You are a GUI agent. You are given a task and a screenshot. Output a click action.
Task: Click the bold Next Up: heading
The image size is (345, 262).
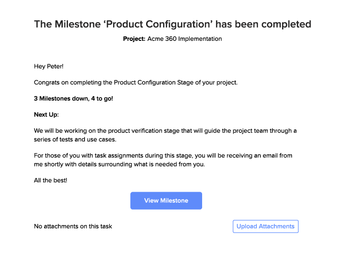[x=46, y=114]
